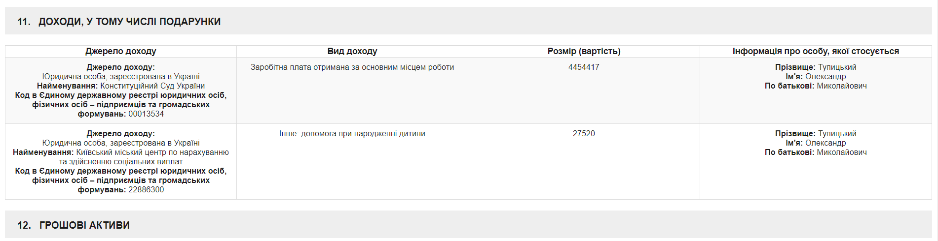Click the Інформація про особу column header
938x241 pixels.
click(x=815, y=51)
